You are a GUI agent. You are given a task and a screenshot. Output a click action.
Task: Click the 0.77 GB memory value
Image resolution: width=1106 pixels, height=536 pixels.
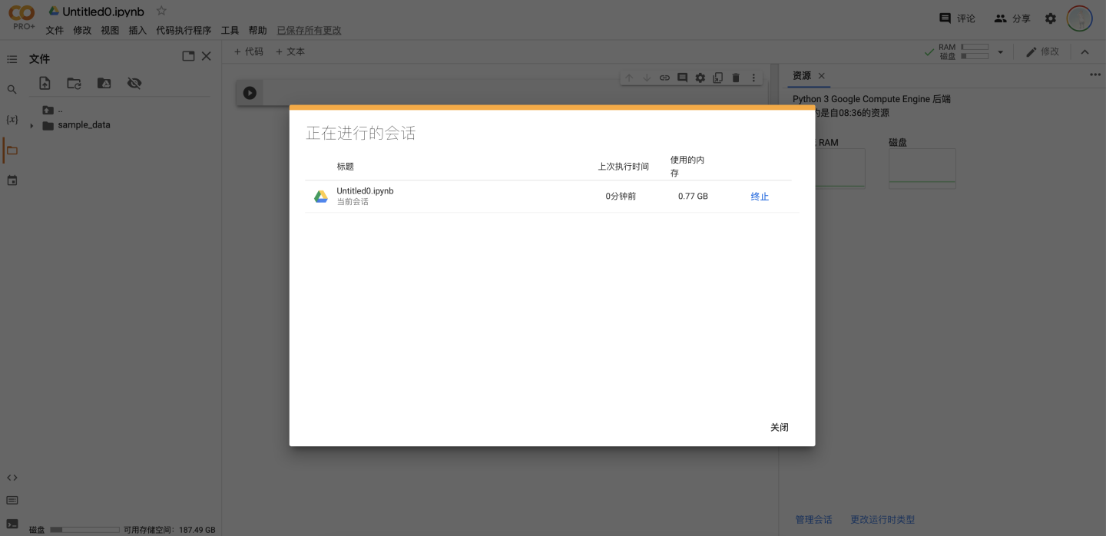tap(693, 197)
